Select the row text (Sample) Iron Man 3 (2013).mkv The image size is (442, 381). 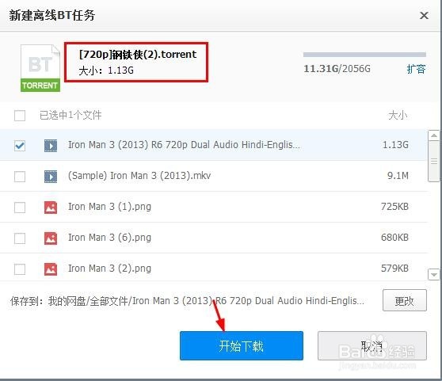click(139, 176)
